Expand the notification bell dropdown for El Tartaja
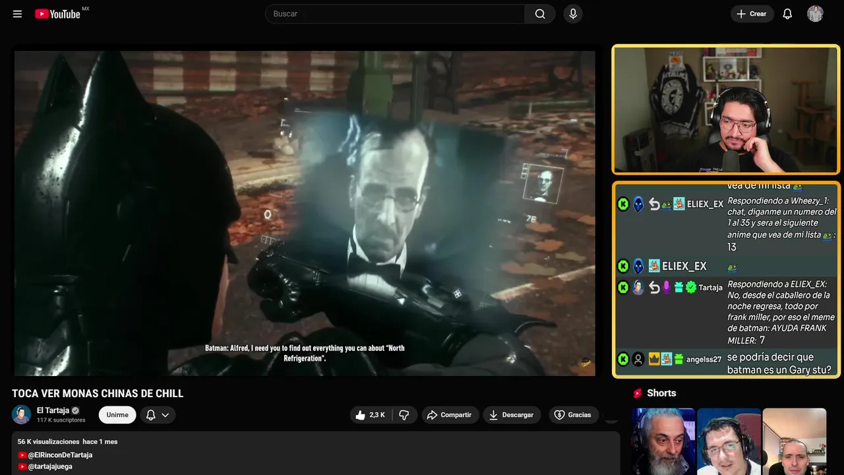 coord(158,415)
